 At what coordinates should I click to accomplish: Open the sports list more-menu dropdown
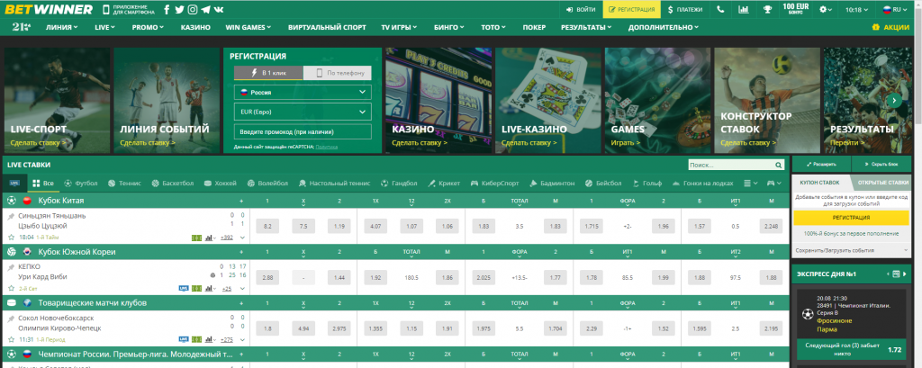[751, 184]
